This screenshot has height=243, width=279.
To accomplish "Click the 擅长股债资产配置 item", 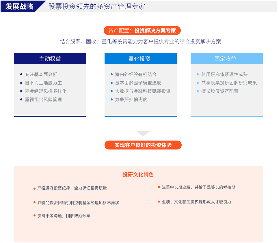I will [x=220, y=91].
